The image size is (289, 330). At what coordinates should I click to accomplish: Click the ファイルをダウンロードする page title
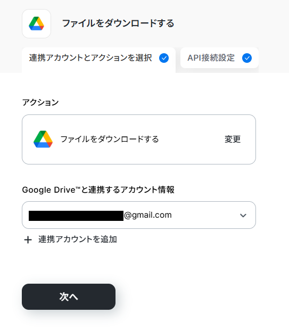coord(118,23)
